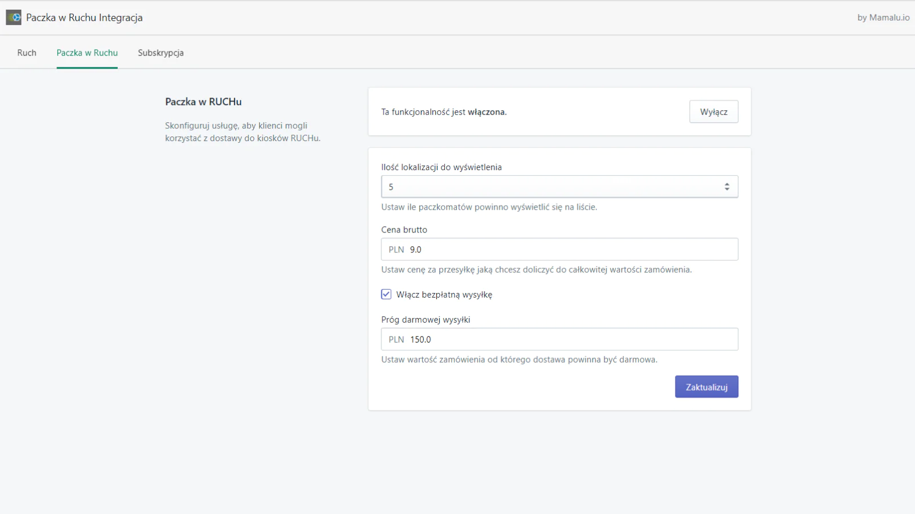Select the Paczka w Ruchu tab
Image resolution: width=915 pixels, height=514 pixels.
(x=87, y=53)
